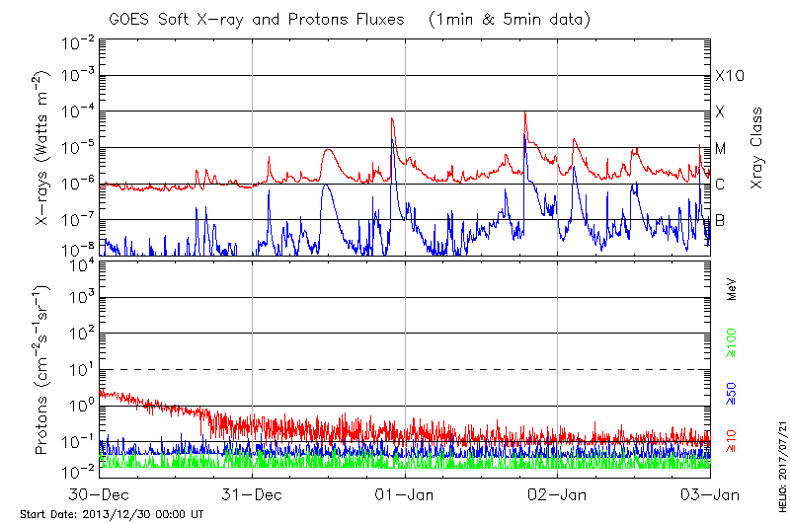This screenshot has width=790, height=523.
Task: Select the blue ≥50 MeV legend label
Action: click(732, 393)
